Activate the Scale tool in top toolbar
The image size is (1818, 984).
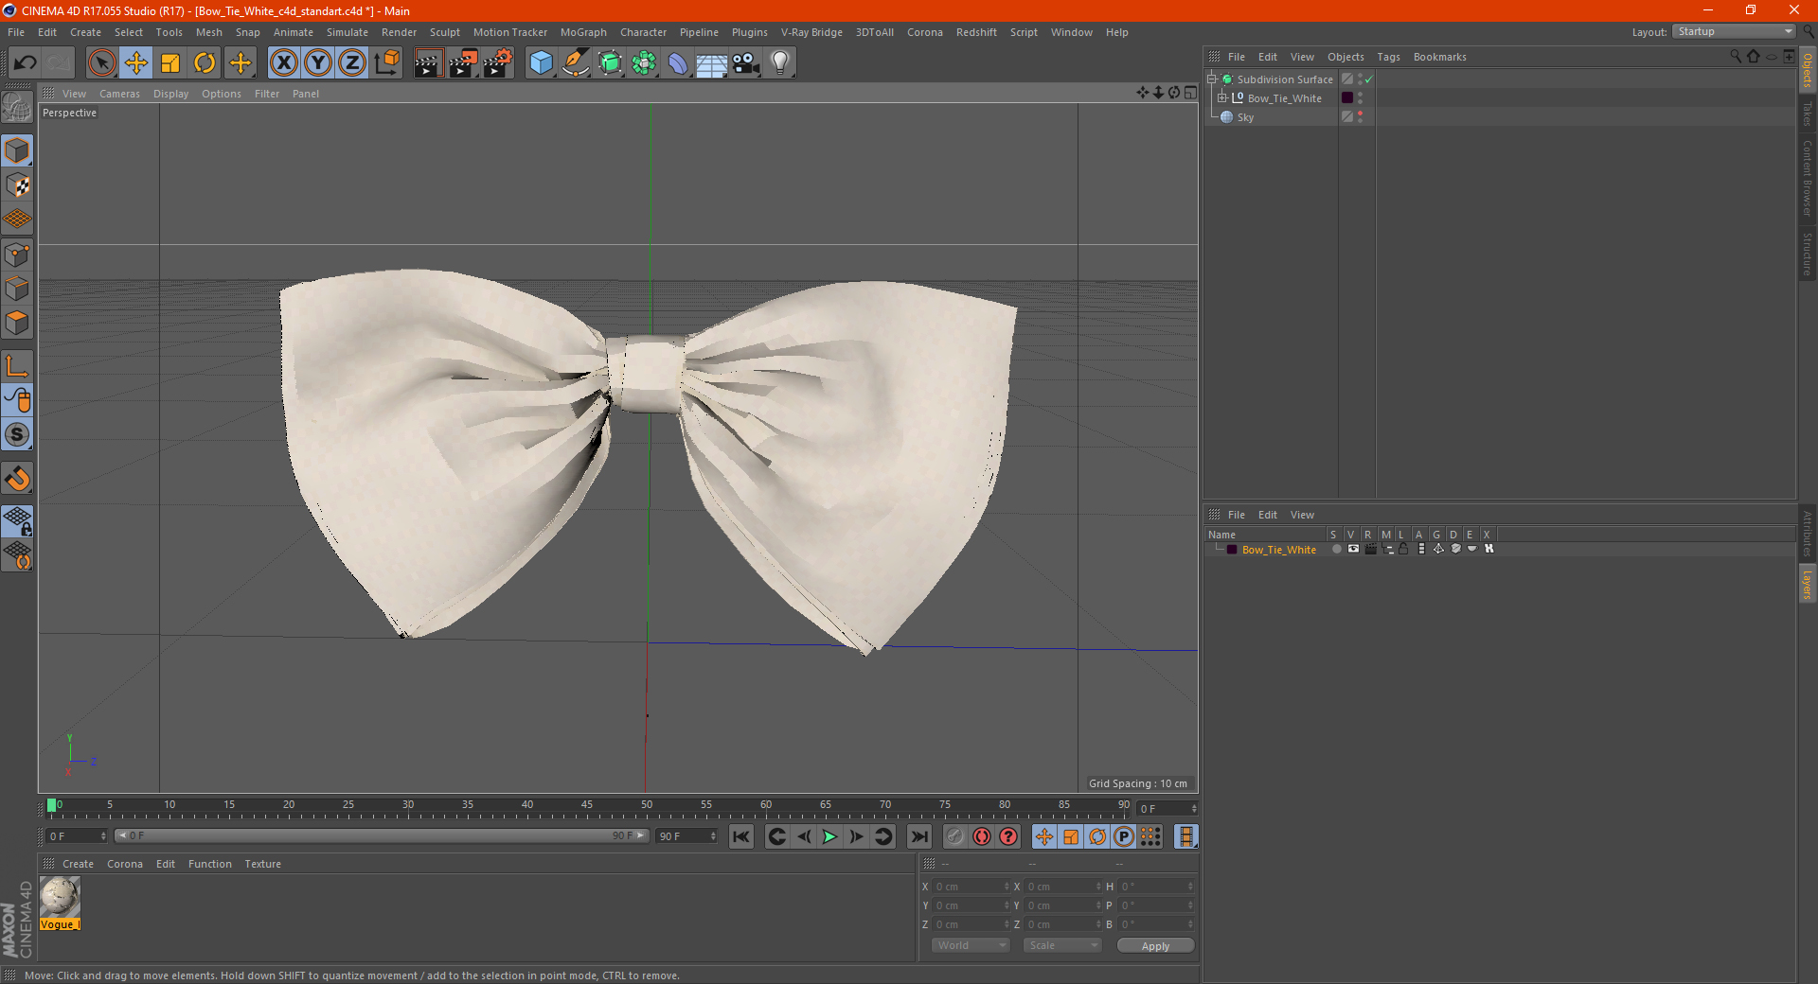tap(170, 63)
